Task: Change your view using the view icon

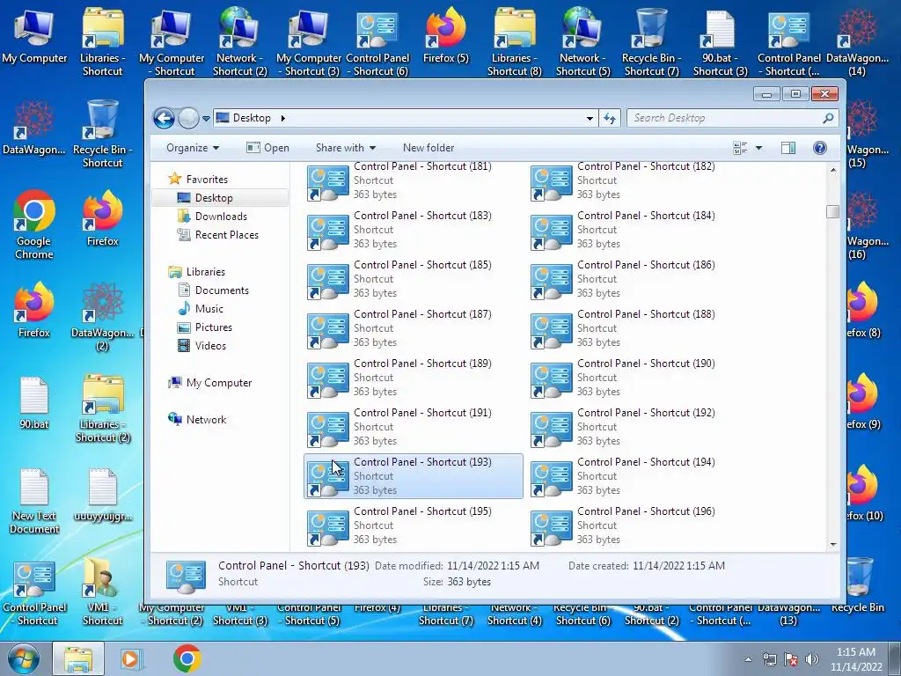Action: coord(740,148)
